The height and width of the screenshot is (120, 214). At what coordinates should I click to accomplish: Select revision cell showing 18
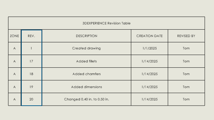click(x=31, y=74)
